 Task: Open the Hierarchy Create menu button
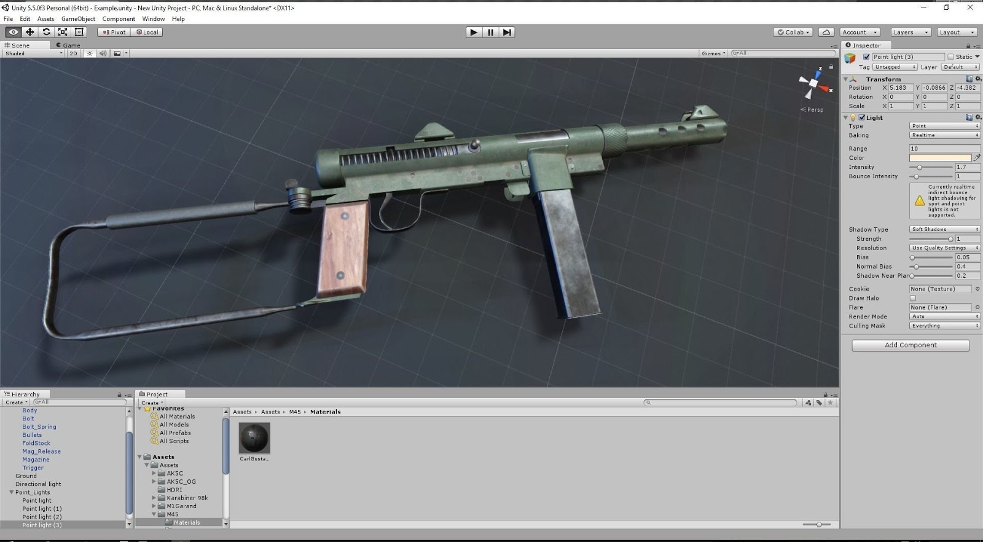[x=17, y=403]
